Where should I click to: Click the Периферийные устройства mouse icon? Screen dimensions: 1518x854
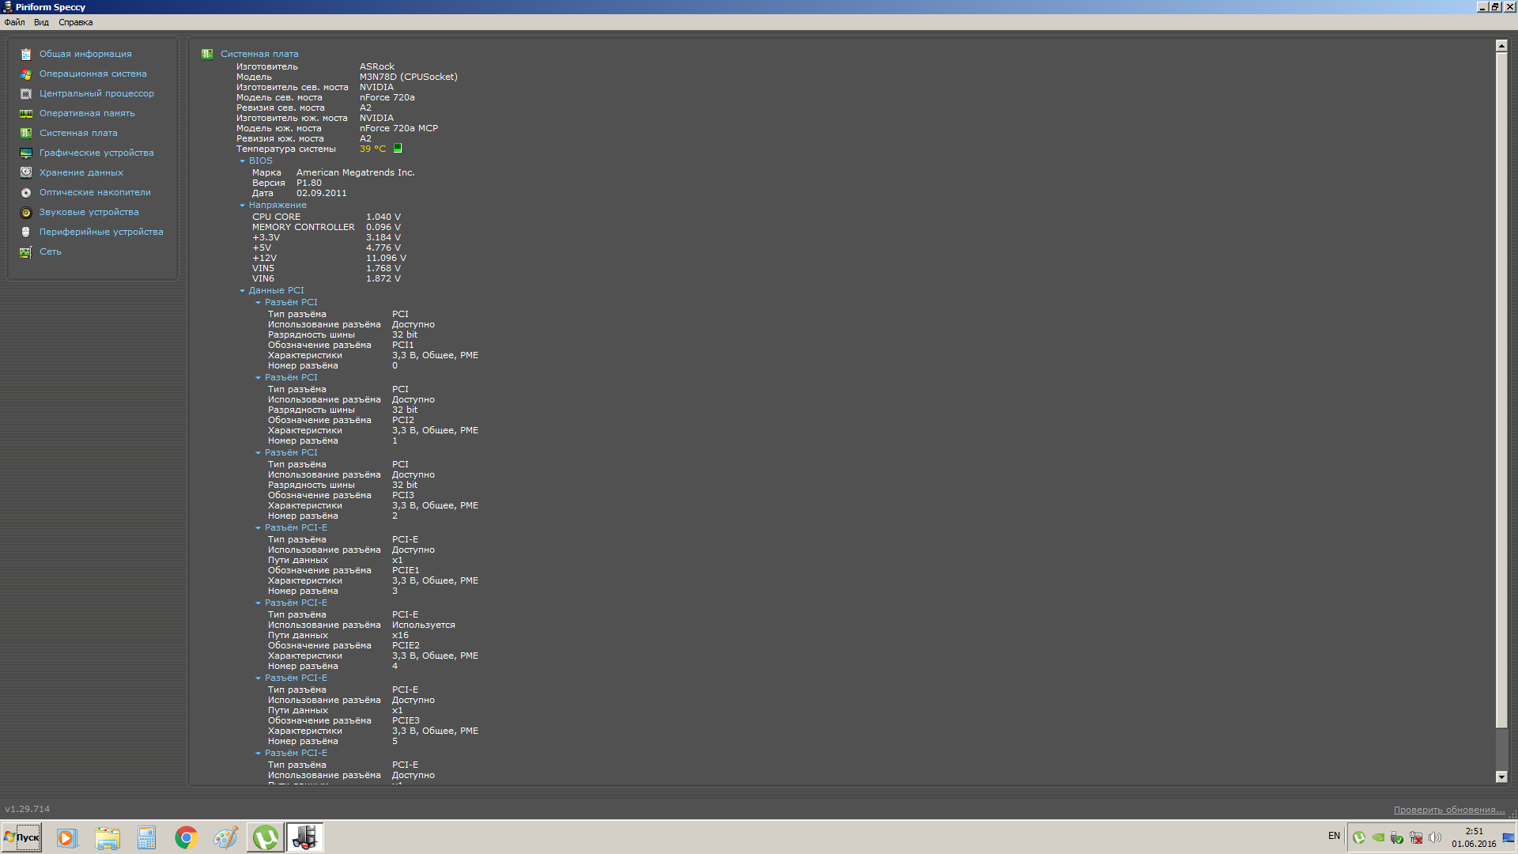click(x=26, y=232)
